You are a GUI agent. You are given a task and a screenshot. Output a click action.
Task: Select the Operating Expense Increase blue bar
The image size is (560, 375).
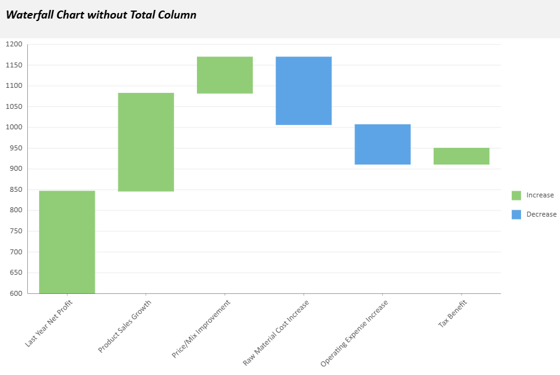382,144
